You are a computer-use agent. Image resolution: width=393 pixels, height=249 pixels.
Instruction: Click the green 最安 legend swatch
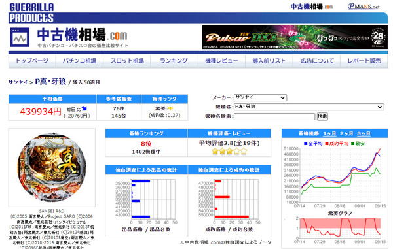point(352,144)
